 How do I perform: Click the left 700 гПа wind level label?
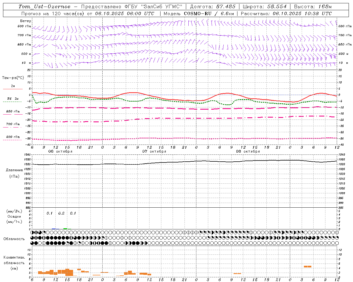[24, 35]
